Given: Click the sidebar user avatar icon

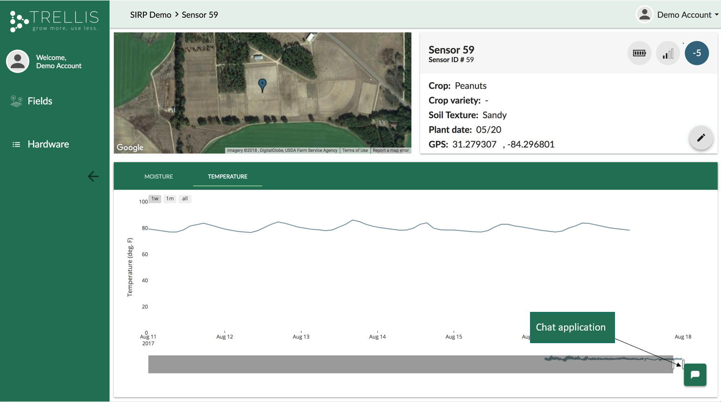Looking at the screenshot, I should (x=18, y=61).
